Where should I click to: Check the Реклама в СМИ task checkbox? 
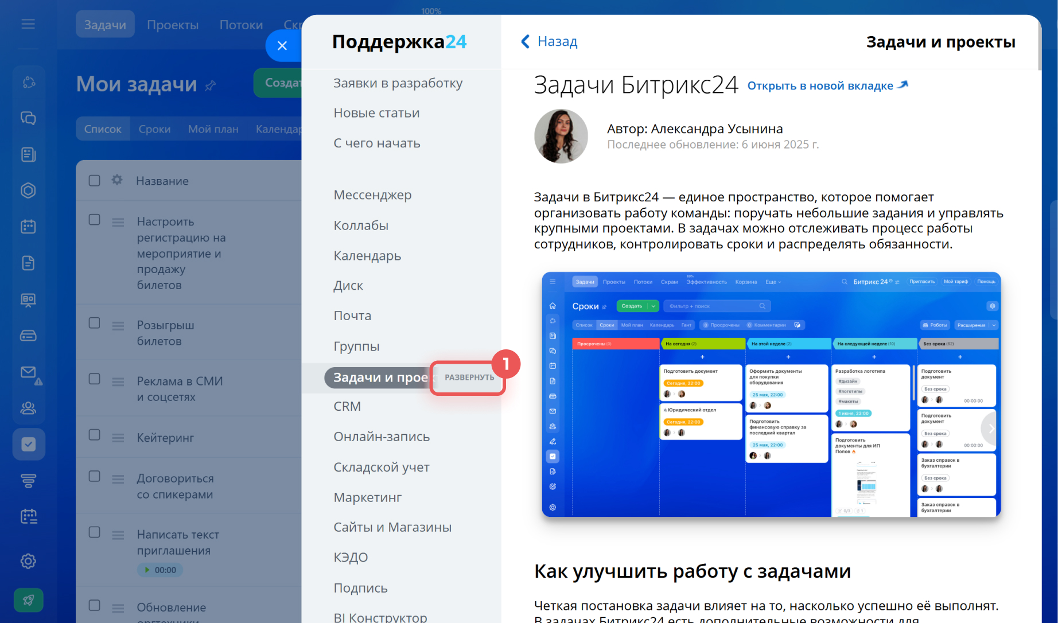tap(95, 379)
